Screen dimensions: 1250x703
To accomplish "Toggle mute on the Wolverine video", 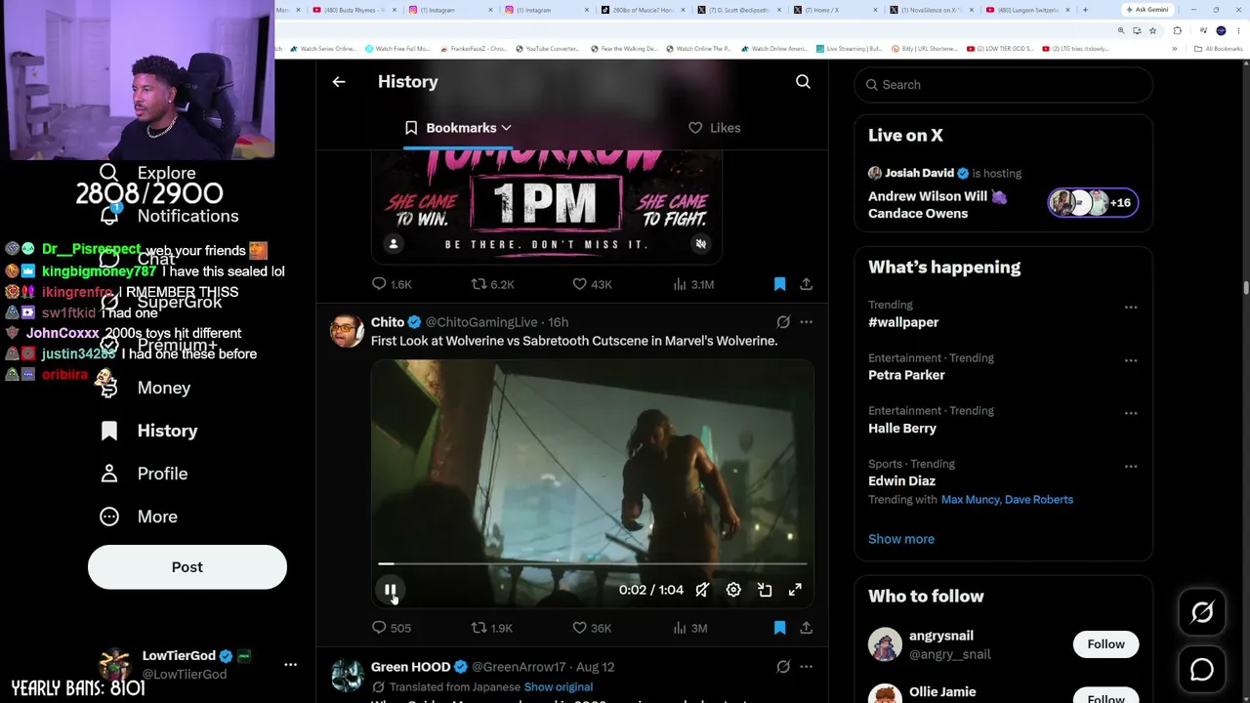I will coord(702,590).
